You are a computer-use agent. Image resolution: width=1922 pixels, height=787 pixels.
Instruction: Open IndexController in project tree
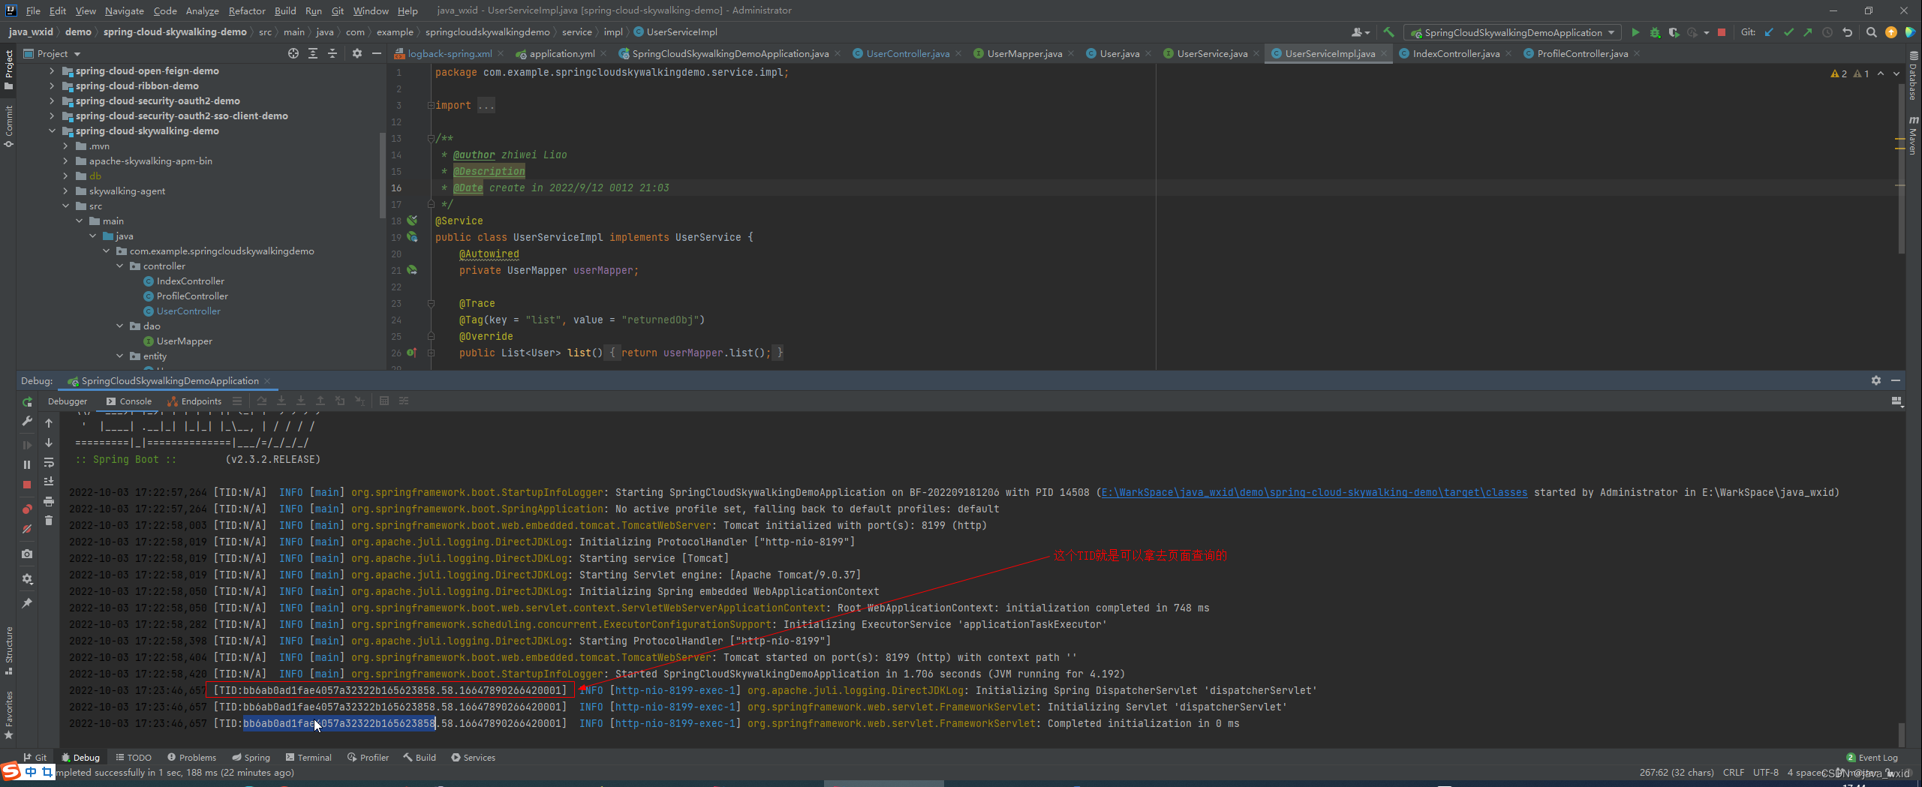[x=191, y=281]
